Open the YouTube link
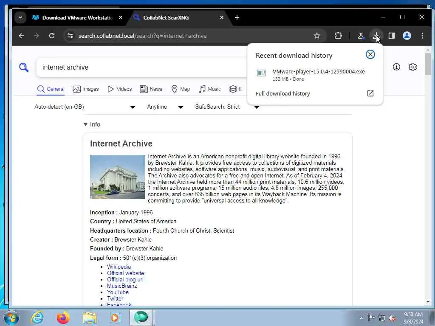435x326 pixels. 118,292
